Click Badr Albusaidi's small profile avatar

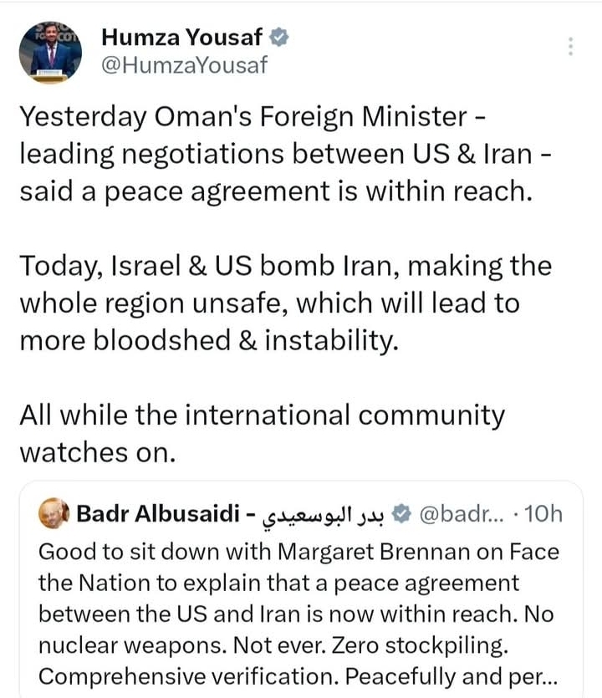pos(54,514)
